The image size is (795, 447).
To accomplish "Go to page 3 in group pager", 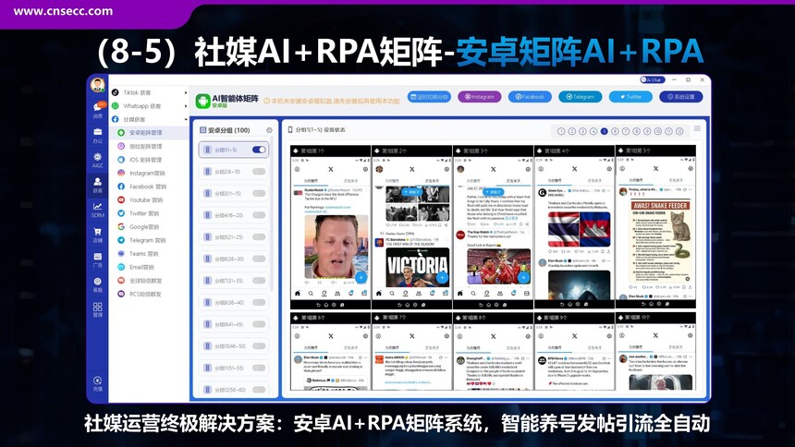I will 582,131.
